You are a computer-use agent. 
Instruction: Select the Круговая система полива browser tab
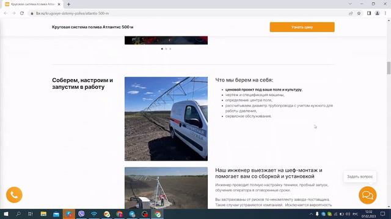coord(33,4)
